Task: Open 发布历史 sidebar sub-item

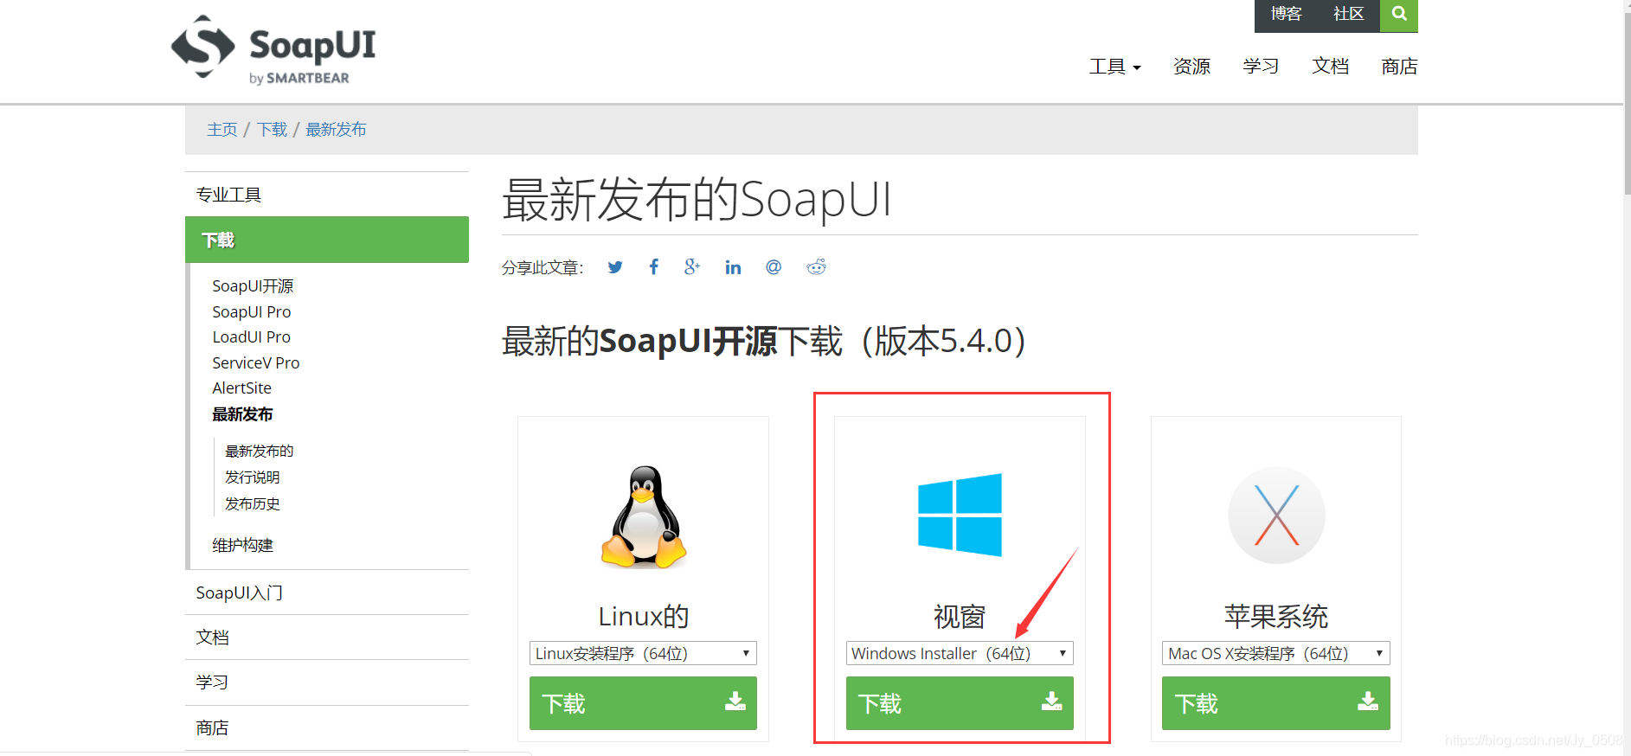Action: (253, 504)
